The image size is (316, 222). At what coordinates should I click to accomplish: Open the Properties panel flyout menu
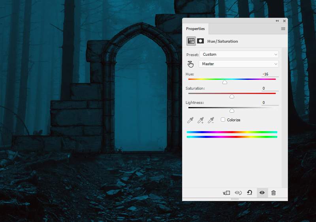coord(283,29)
